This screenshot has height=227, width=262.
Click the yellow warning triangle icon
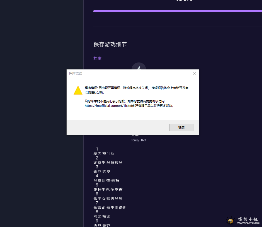click(78, 90)
